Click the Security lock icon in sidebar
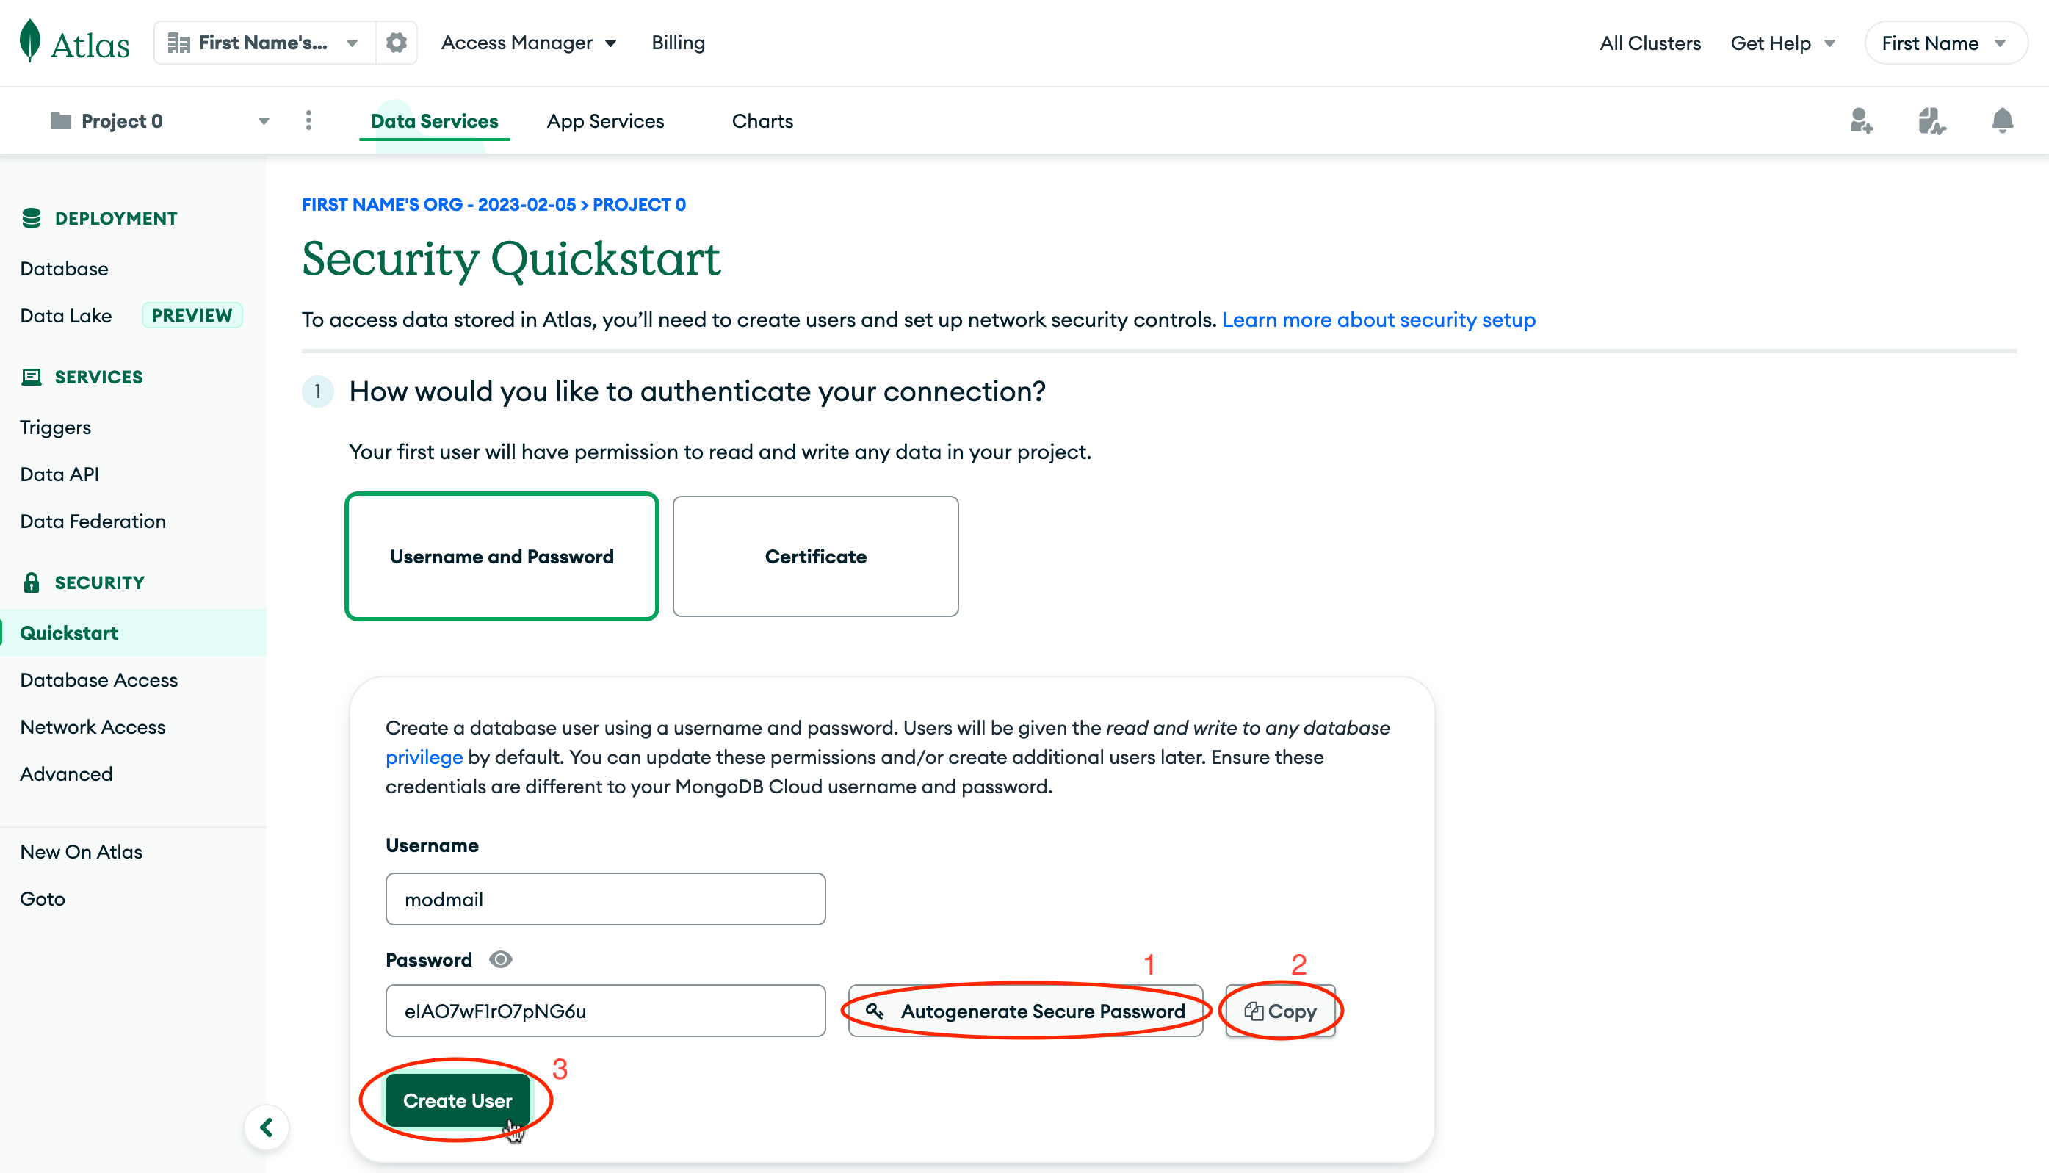The height and width of the screenshot is (1173, 2049). (x=32, y=582)
